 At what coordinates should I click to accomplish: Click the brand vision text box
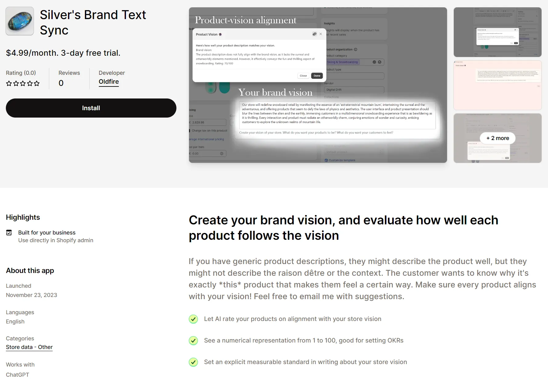(337, 114)
